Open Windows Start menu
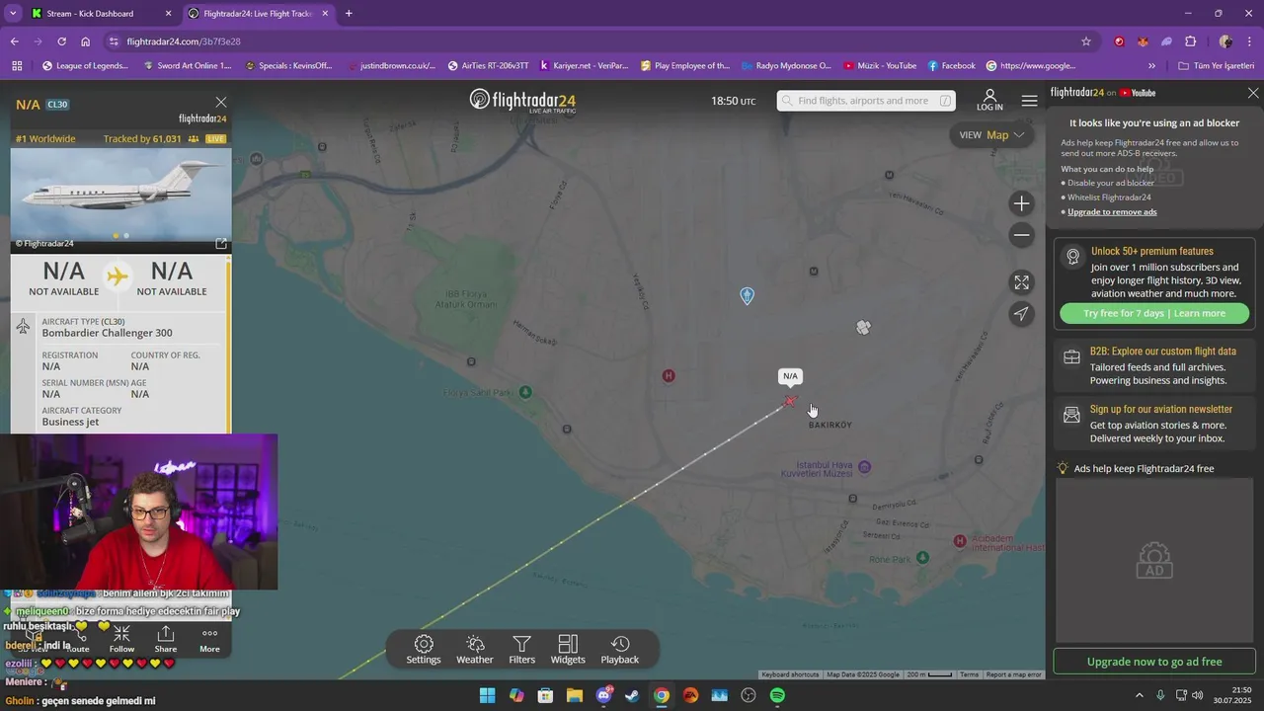This screenshot has width=1264, height=711. 487,695
